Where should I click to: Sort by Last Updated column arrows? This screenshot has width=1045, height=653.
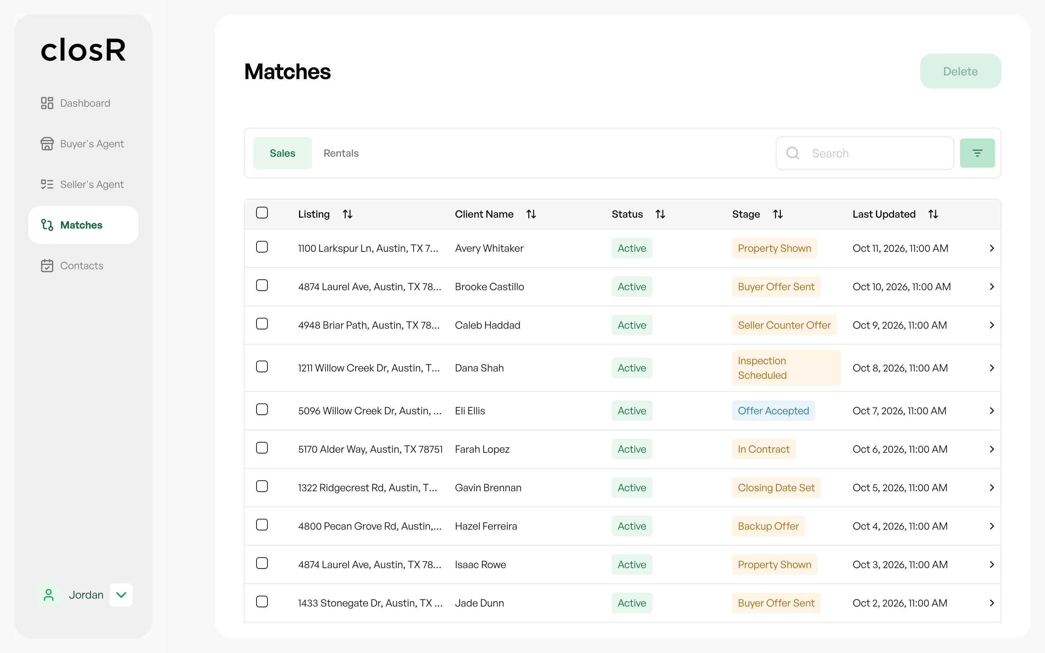(933, 214)
